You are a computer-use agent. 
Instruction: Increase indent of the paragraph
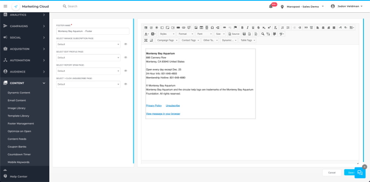click(300, 28)
